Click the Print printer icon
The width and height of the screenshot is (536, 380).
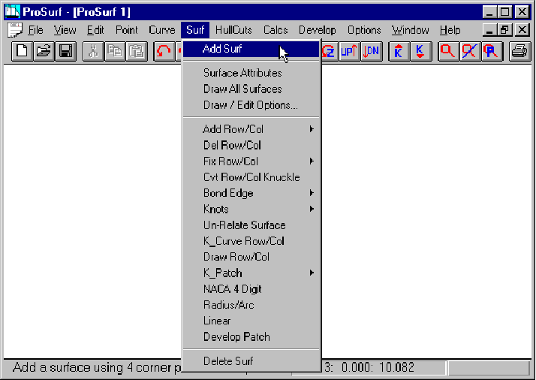click(519, 51)
